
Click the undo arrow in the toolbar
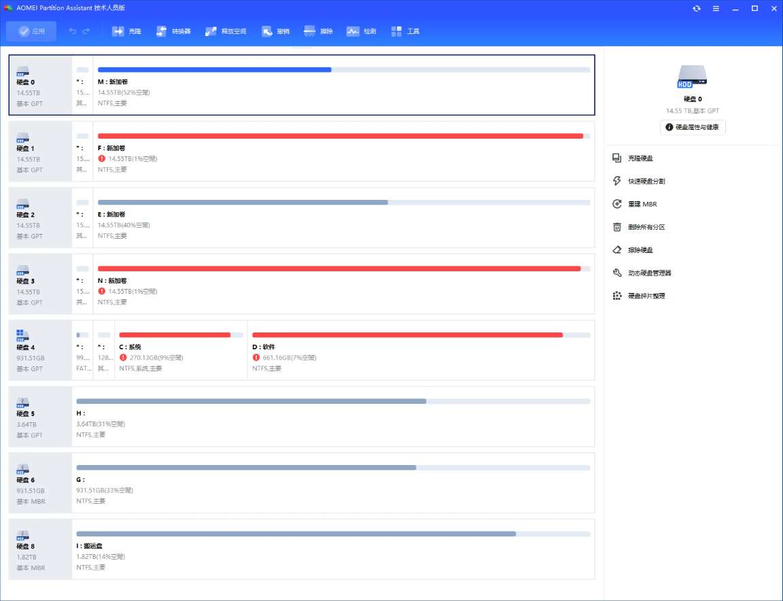[73, 31]
